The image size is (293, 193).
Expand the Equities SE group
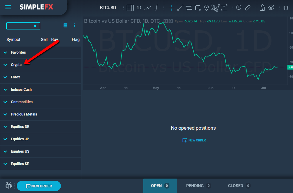pyautogui.click(x=41, y=164)
